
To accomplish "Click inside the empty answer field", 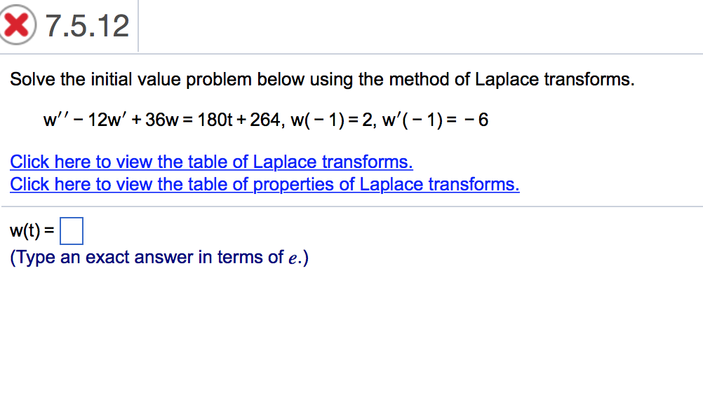I will 72,230.
